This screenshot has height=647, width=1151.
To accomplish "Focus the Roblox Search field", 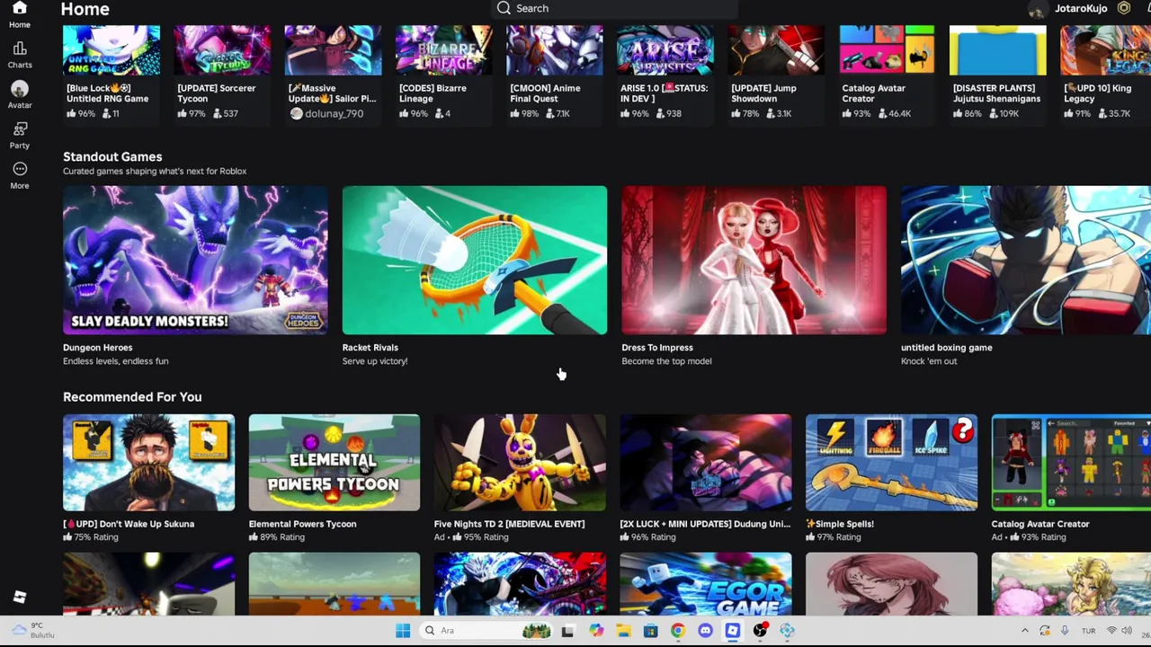I will pos(615,8).
